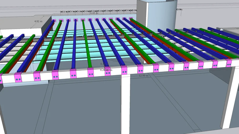The width and height of the screenshot is (239, 134).
Task: Select the dimension label right of the tower
Action: coord(179,10)
